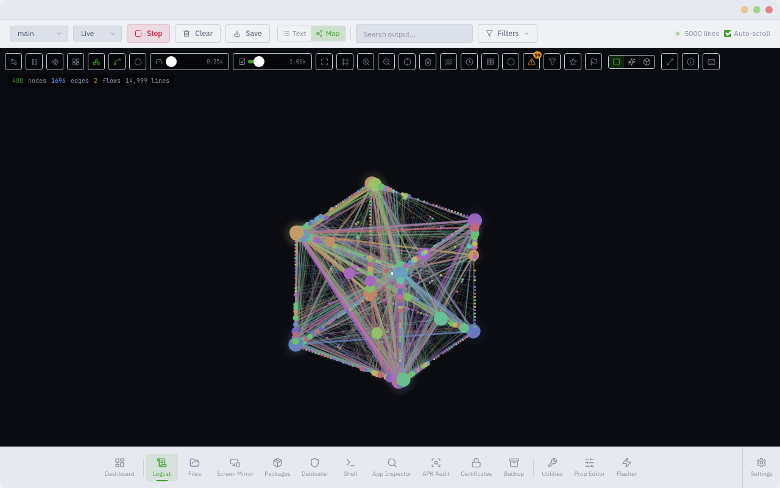Click the hexagon icon in map toolbar
The width and height of the screenshot is (780, 488).
click(138, 62)
